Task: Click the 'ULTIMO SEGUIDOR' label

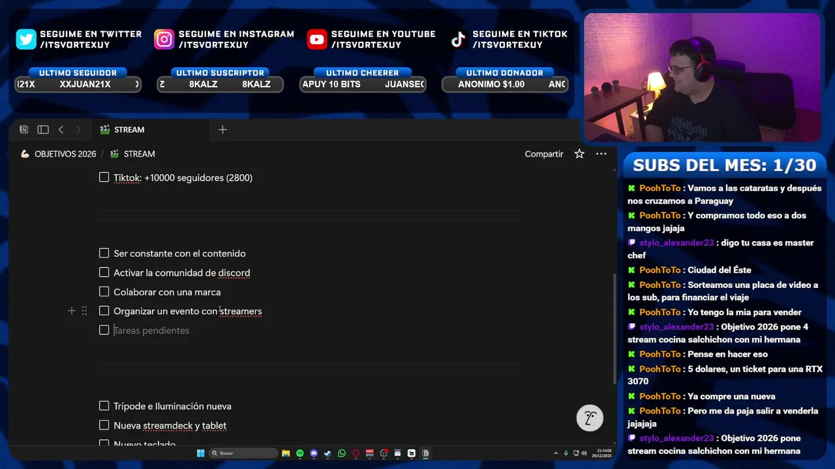Action: [78, 73]
